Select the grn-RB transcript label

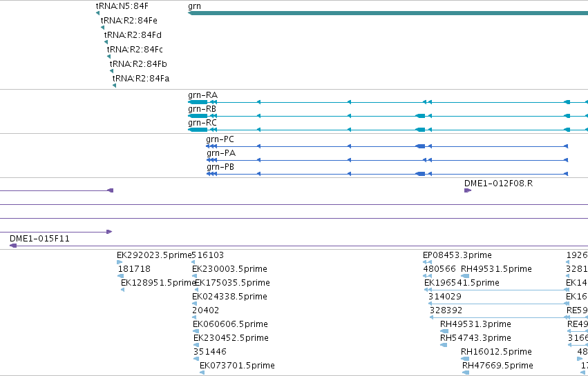coord(202,109)
